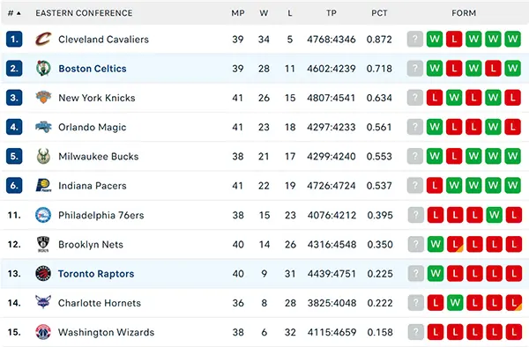Click the Washington Wizards logo
The width and height of the screenshot is (529, 347).
[43, 332]
